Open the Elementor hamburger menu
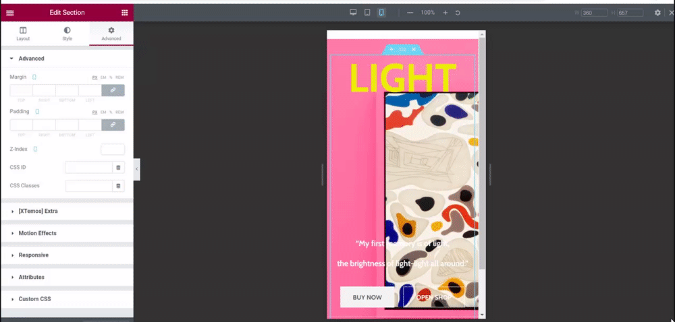Image resolution: width=675 pixels, height=322 pixels. tap(10, 12)
